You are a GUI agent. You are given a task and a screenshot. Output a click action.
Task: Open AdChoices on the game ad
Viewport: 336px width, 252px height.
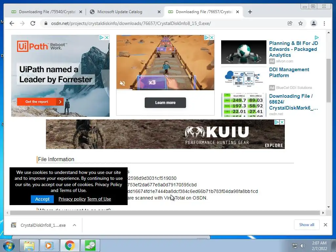pyautogui.click(x=207, y=37)
